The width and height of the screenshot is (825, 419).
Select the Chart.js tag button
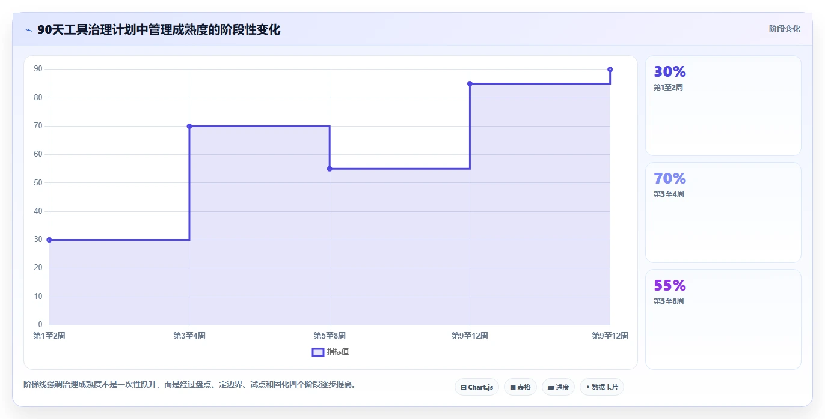point(477,387)
